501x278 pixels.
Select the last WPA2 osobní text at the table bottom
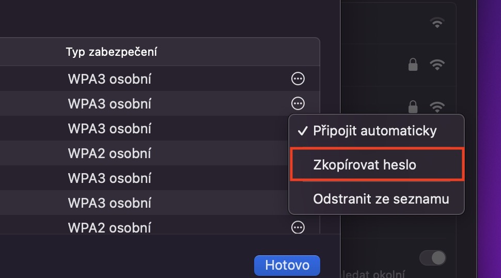click(109, 227)
